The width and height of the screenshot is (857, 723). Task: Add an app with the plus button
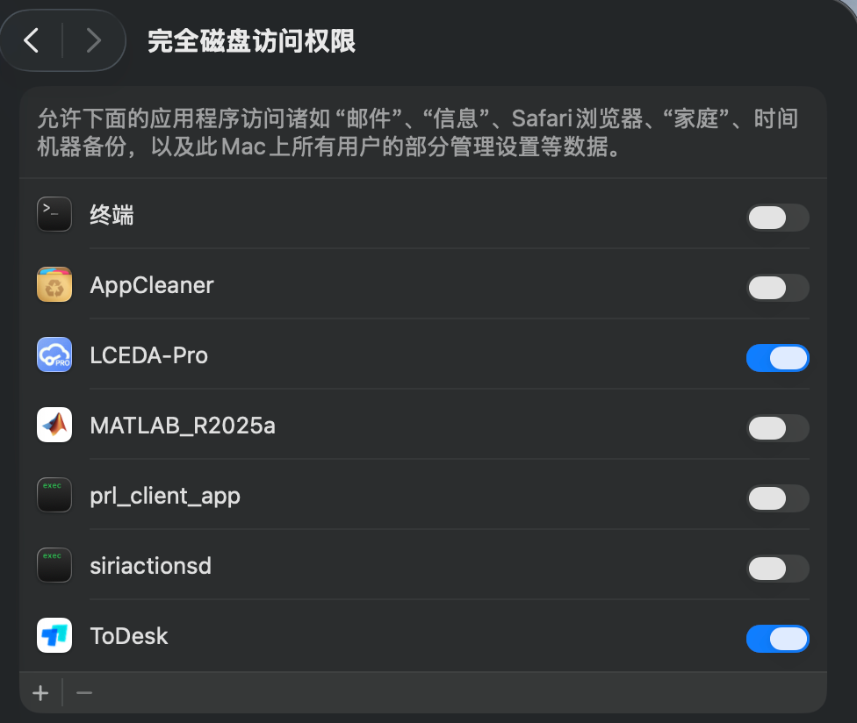(x=40, y=693)
